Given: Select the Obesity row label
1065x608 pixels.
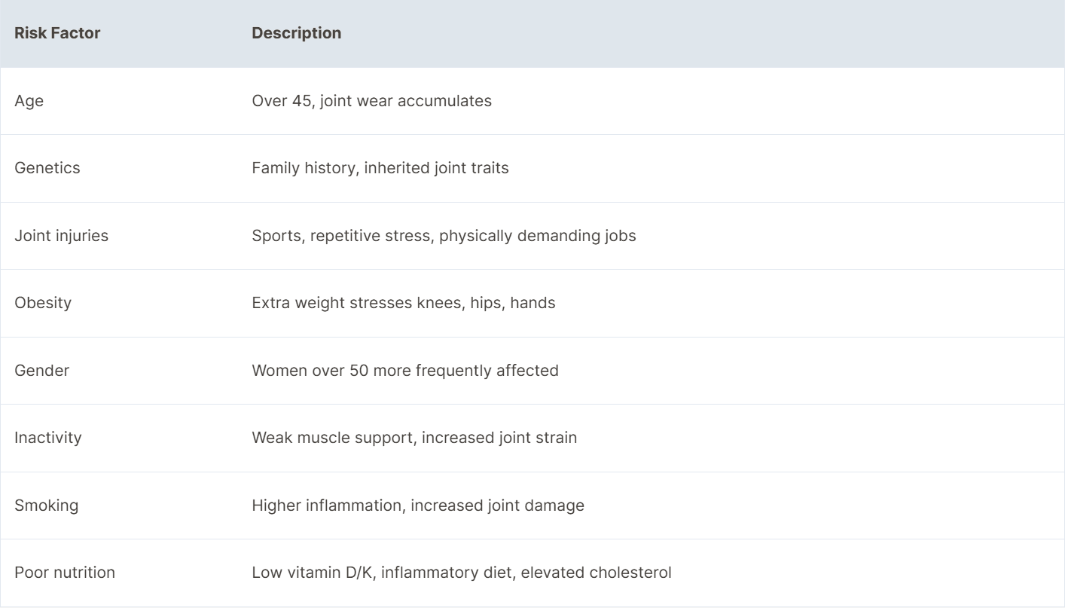Looking at the screenshot, I should [42, 303].
